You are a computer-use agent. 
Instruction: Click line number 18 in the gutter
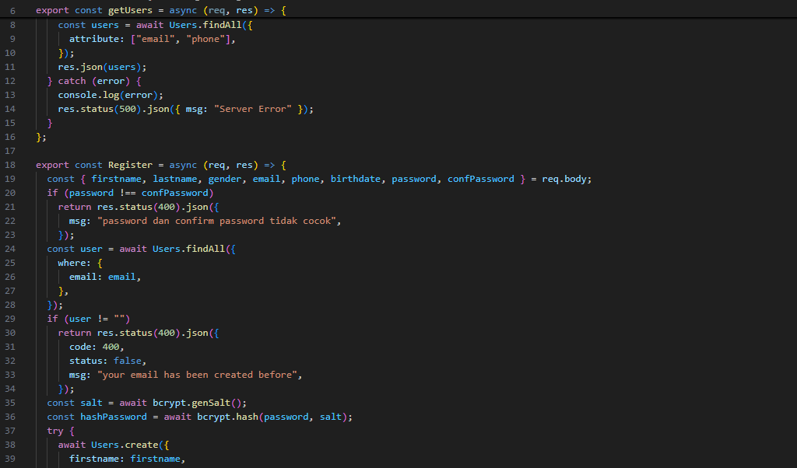coord(11,165)
